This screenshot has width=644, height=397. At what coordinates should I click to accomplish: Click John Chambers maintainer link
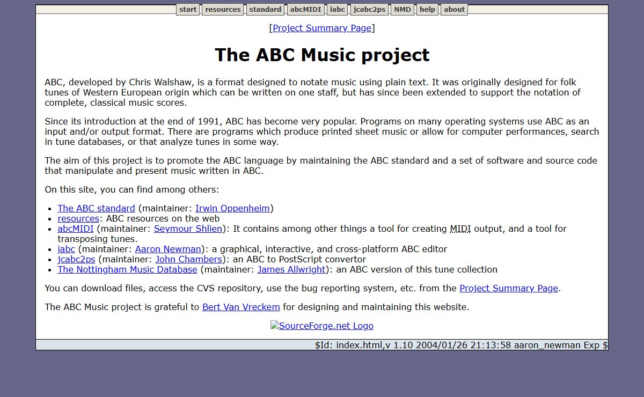point(188,259)
